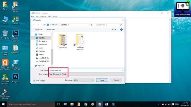Screen dimensions: 191x107
Task: Open the Recycle Bin on the desktop
Action: click(x=5, y=35)
